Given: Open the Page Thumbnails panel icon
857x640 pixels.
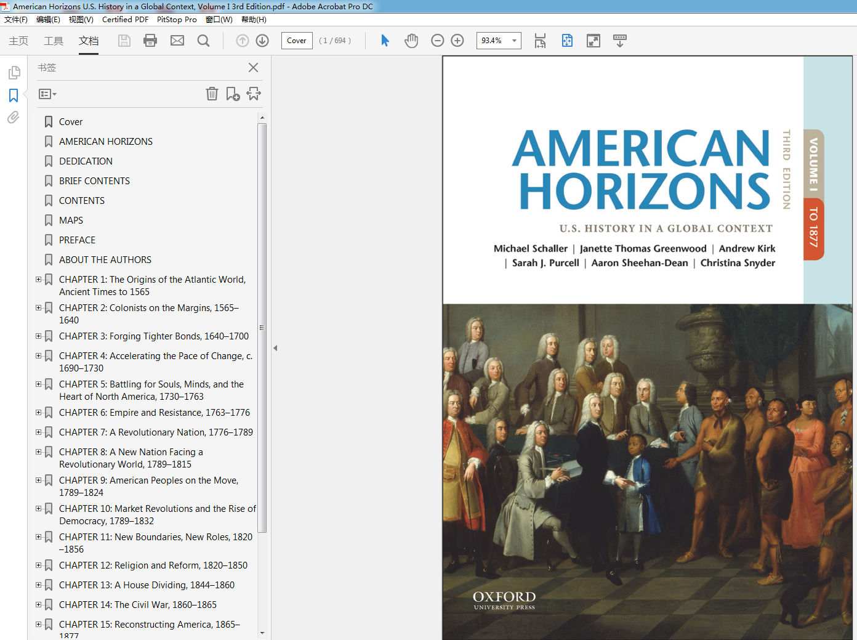Looking at the screenshot, I should (14, 73).
